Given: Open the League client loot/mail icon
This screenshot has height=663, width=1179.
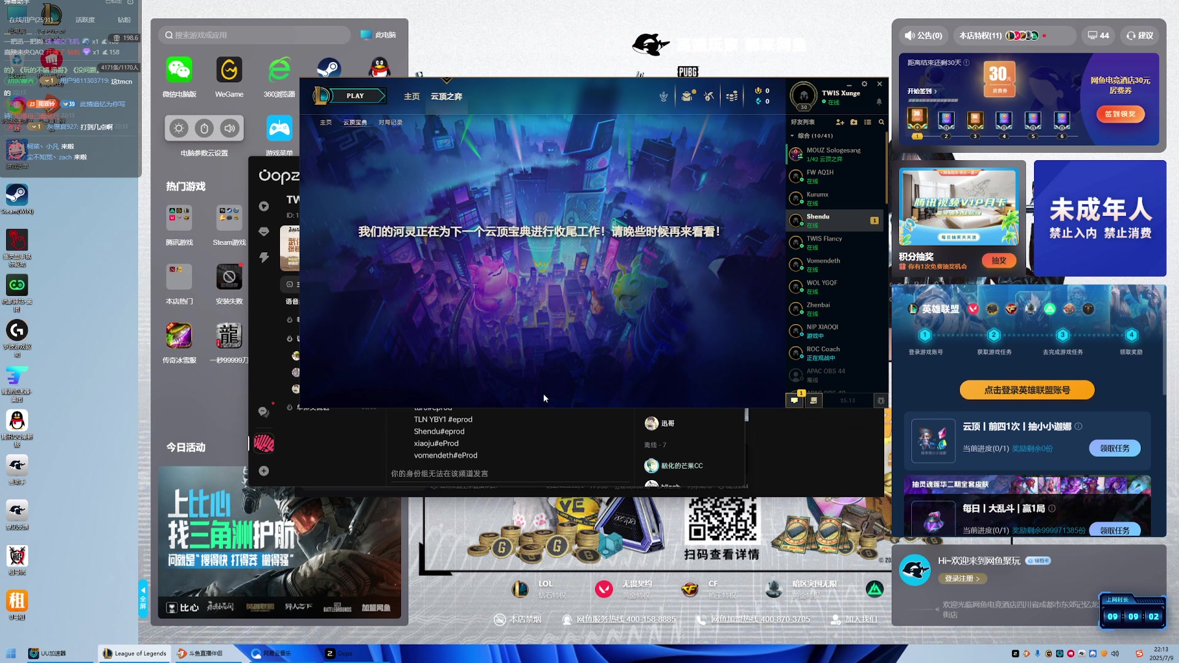Looking at the screenshot, I should [x=687, y=96].
